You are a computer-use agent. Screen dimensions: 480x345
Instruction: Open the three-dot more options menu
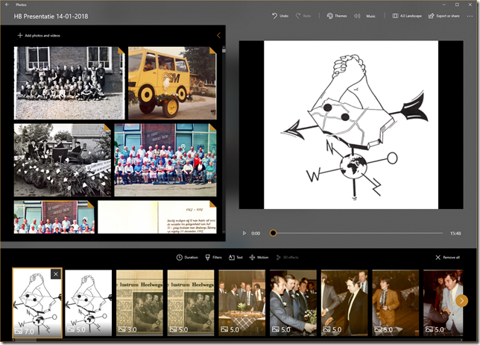tap(470, 16)
